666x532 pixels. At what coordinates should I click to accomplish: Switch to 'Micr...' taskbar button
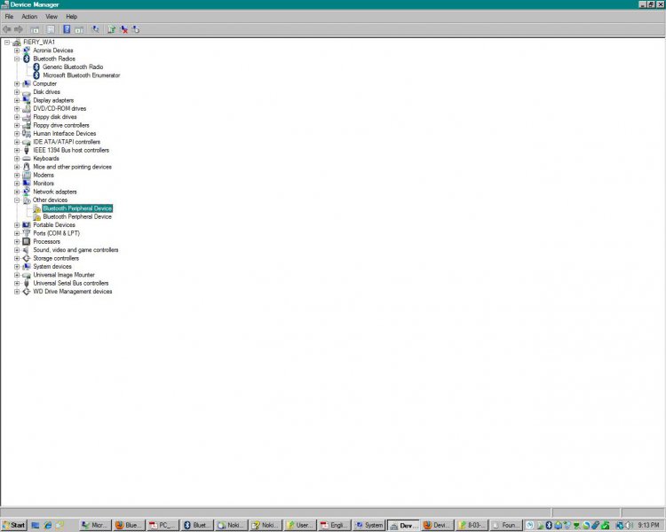pyautogui.click(x=95, y=525)
